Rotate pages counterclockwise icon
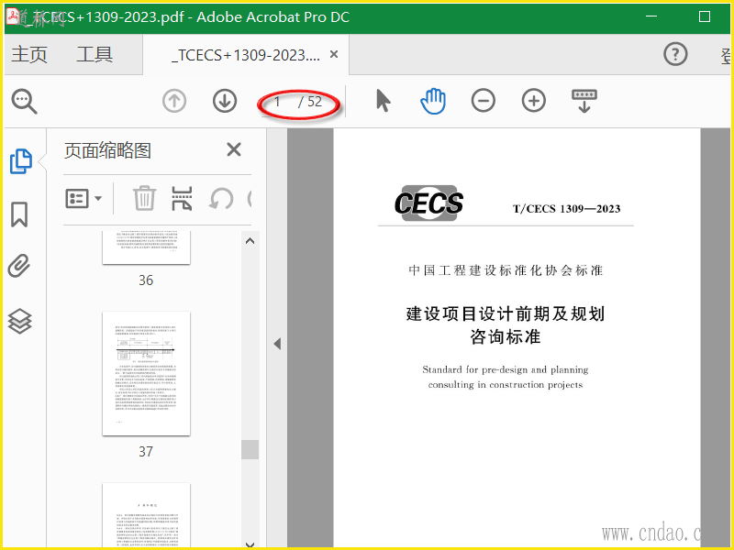 click(x=221, y=199)
